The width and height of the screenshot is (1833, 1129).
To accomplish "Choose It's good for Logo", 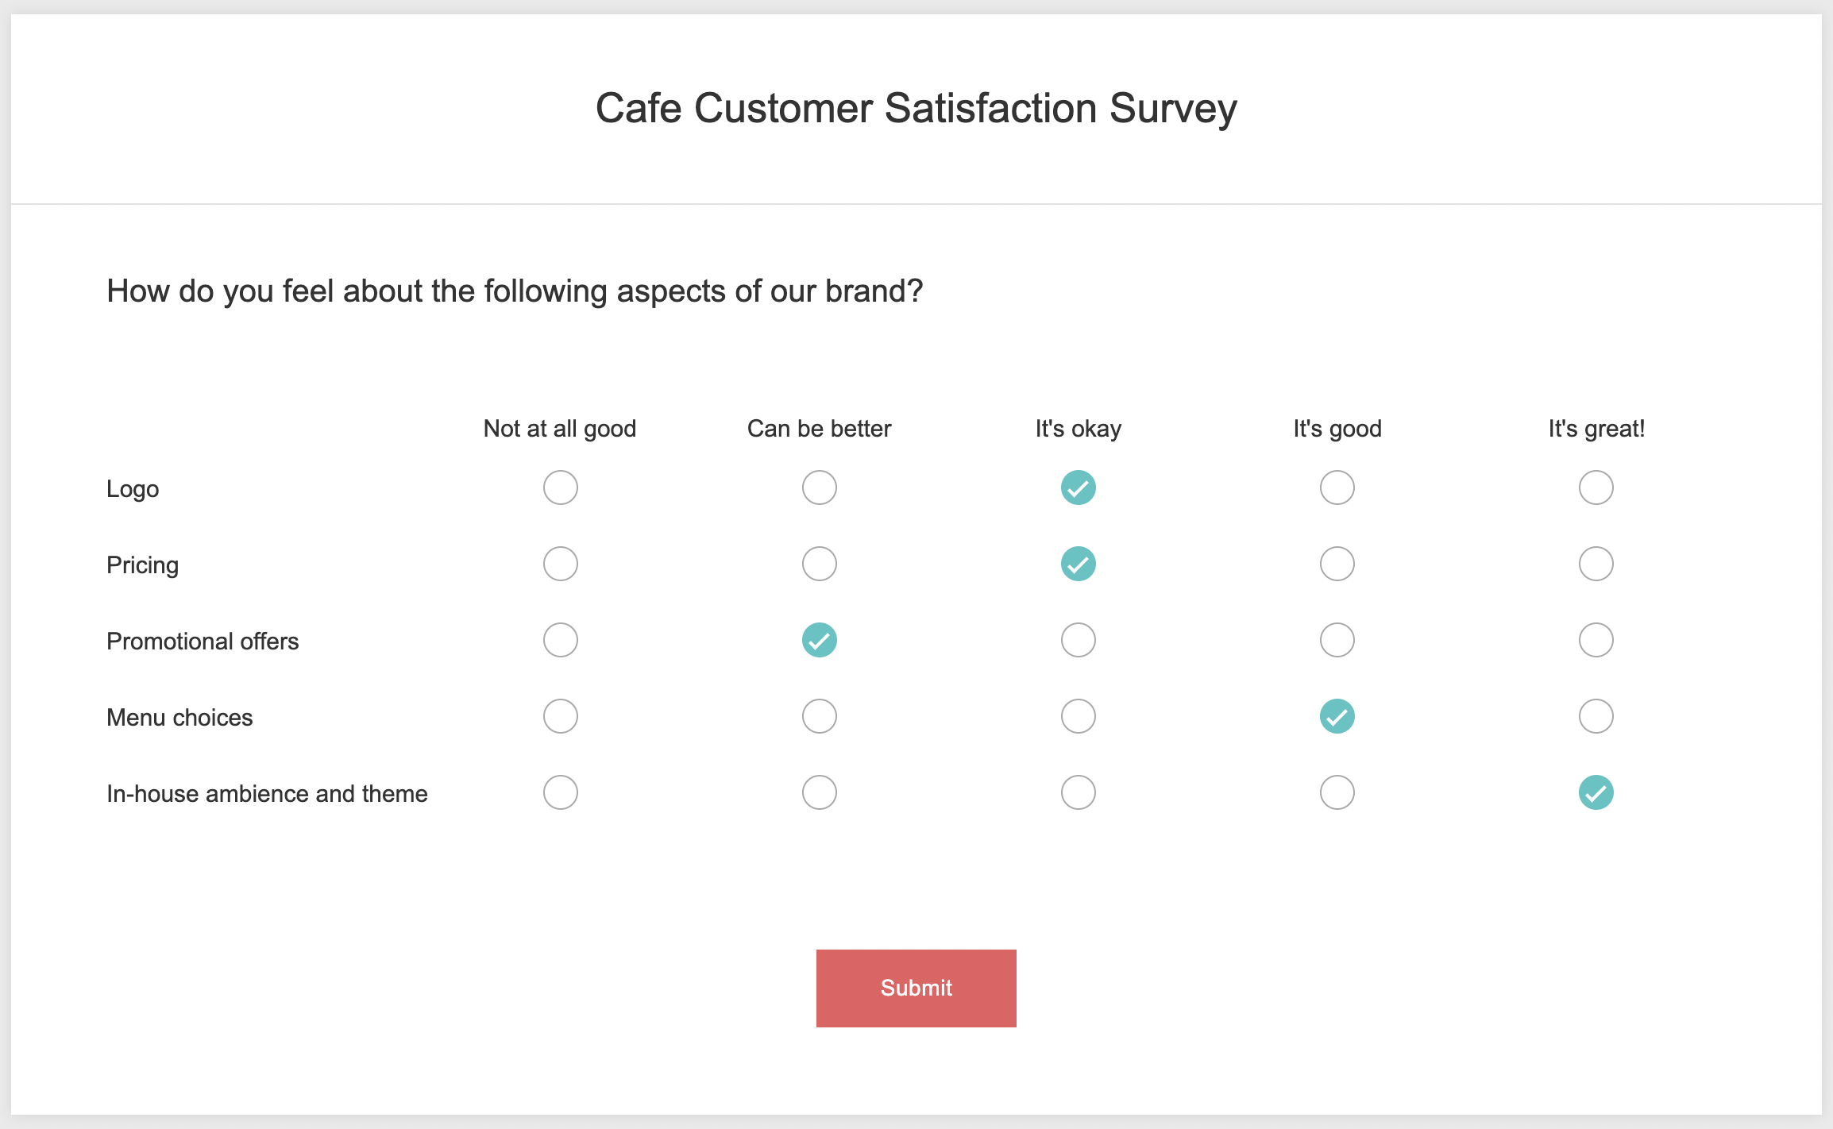I will pos(1337,487).
